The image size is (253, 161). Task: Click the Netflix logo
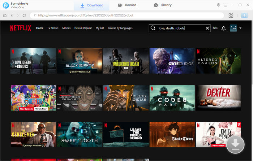point(21,28)
